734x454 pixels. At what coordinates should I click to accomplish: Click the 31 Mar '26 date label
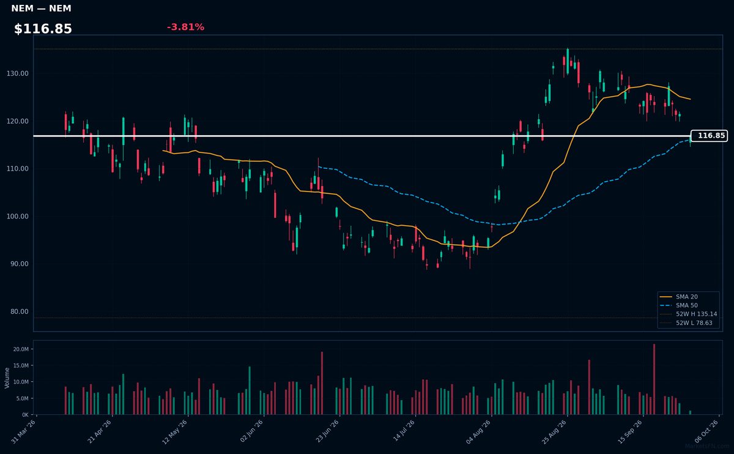tap(24, 431)
